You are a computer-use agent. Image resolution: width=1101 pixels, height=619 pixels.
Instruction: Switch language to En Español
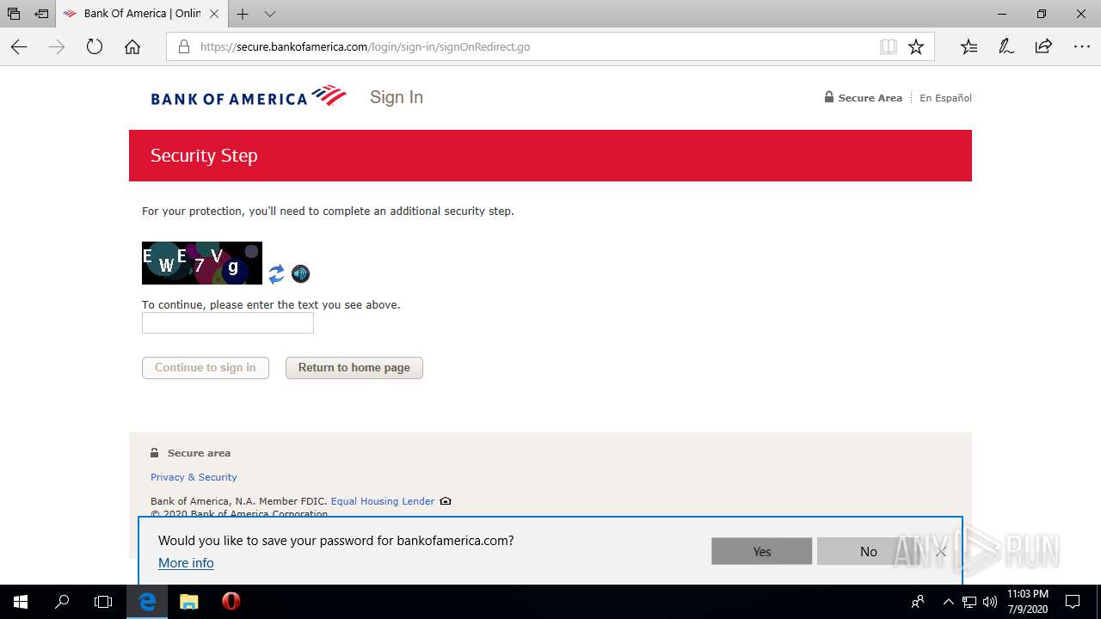click(x=945, y=98)
